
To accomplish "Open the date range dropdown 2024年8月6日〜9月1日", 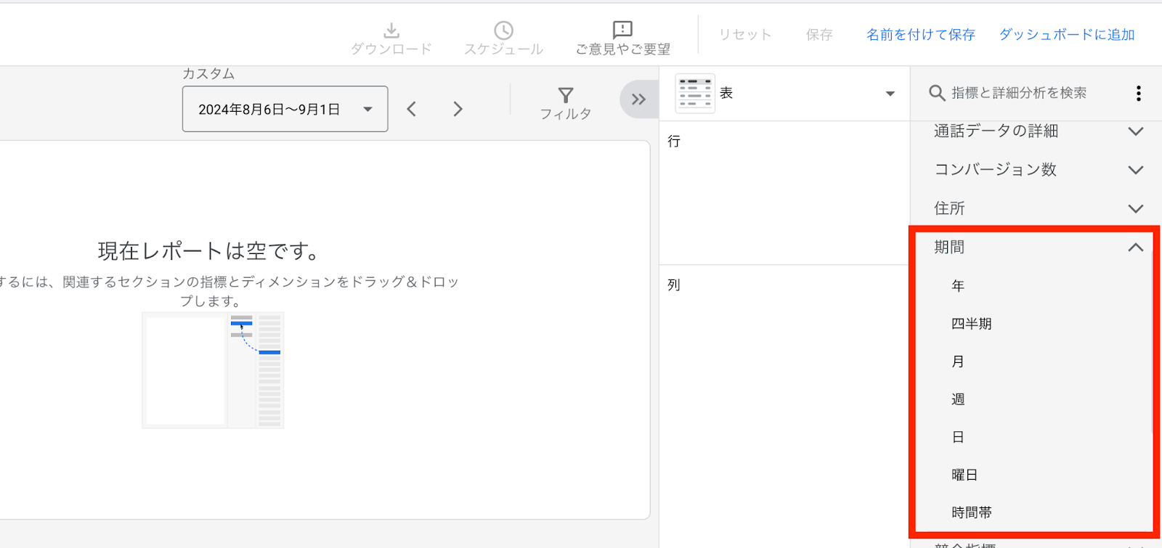I will click(285, 109).
